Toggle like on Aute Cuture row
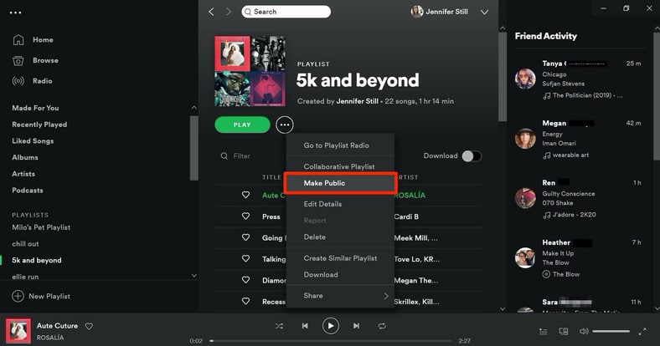660x346 pixels. pos(245,195)
